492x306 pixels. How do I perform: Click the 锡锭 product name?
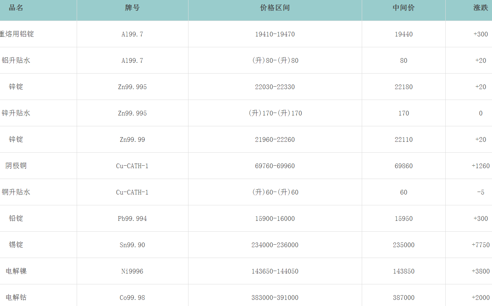point(16,245)
